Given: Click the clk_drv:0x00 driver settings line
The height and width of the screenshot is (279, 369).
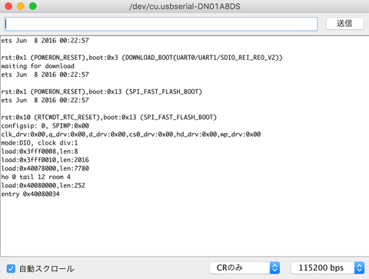Looking at the screenshot, I should tap(131, 135).
